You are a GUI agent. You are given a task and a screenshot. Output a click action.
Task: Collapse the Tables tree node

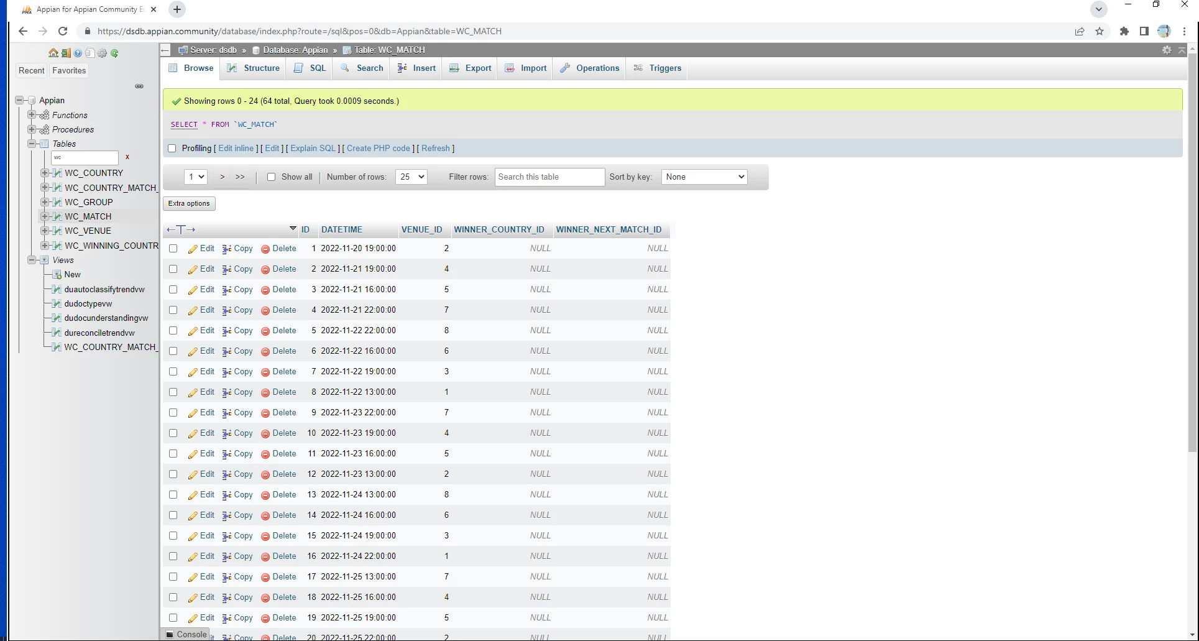(32, 144)
